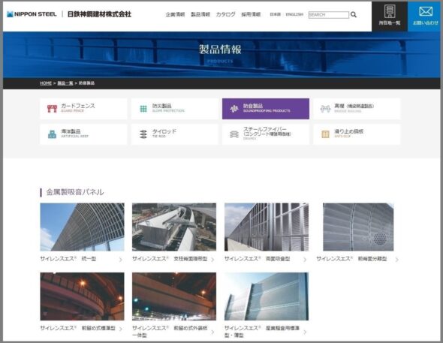Open the contact envelope icon

click(x=426, y=11)
